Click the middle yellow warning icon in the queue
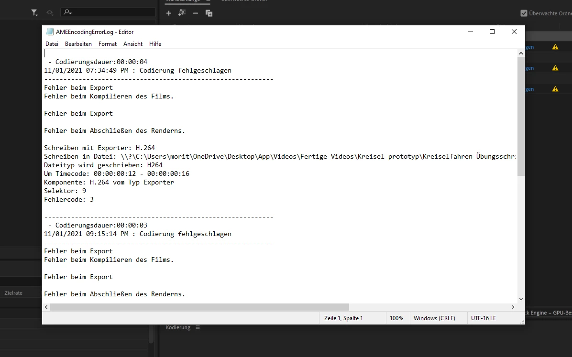This screenshot has width=572, height=357. (555, 68)
